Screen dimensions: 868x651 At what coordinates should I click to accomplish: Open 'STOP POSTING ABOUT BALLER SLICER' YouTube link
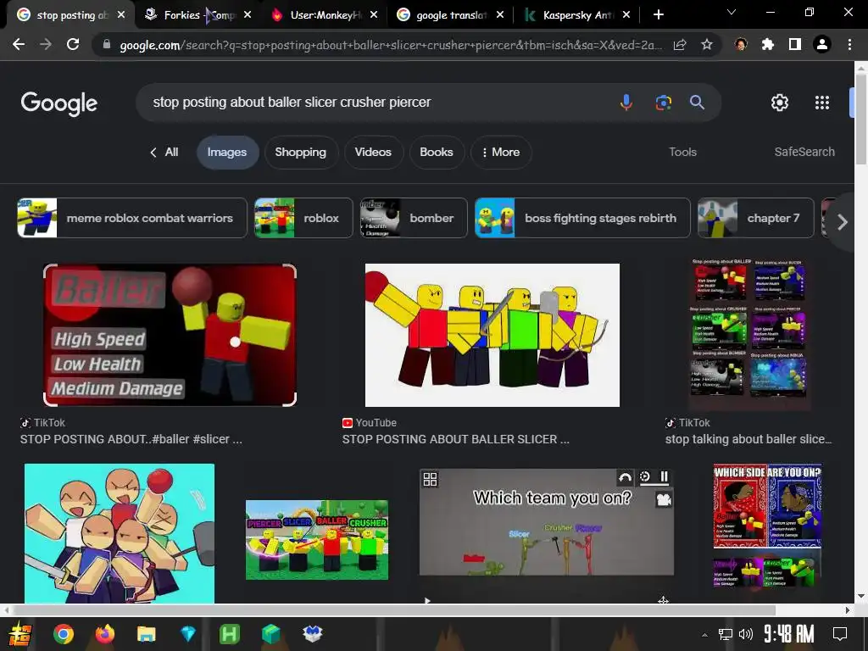455,440
